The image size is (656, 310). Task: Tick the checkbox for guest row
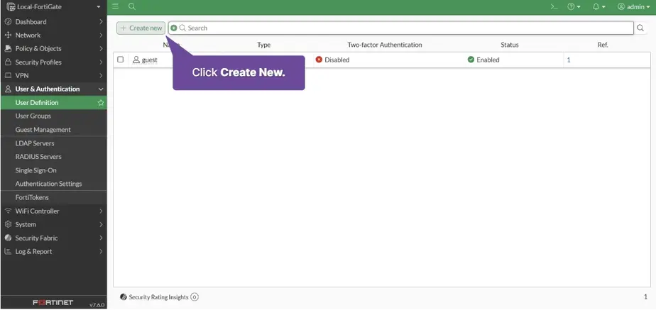[x=121, y=60]
